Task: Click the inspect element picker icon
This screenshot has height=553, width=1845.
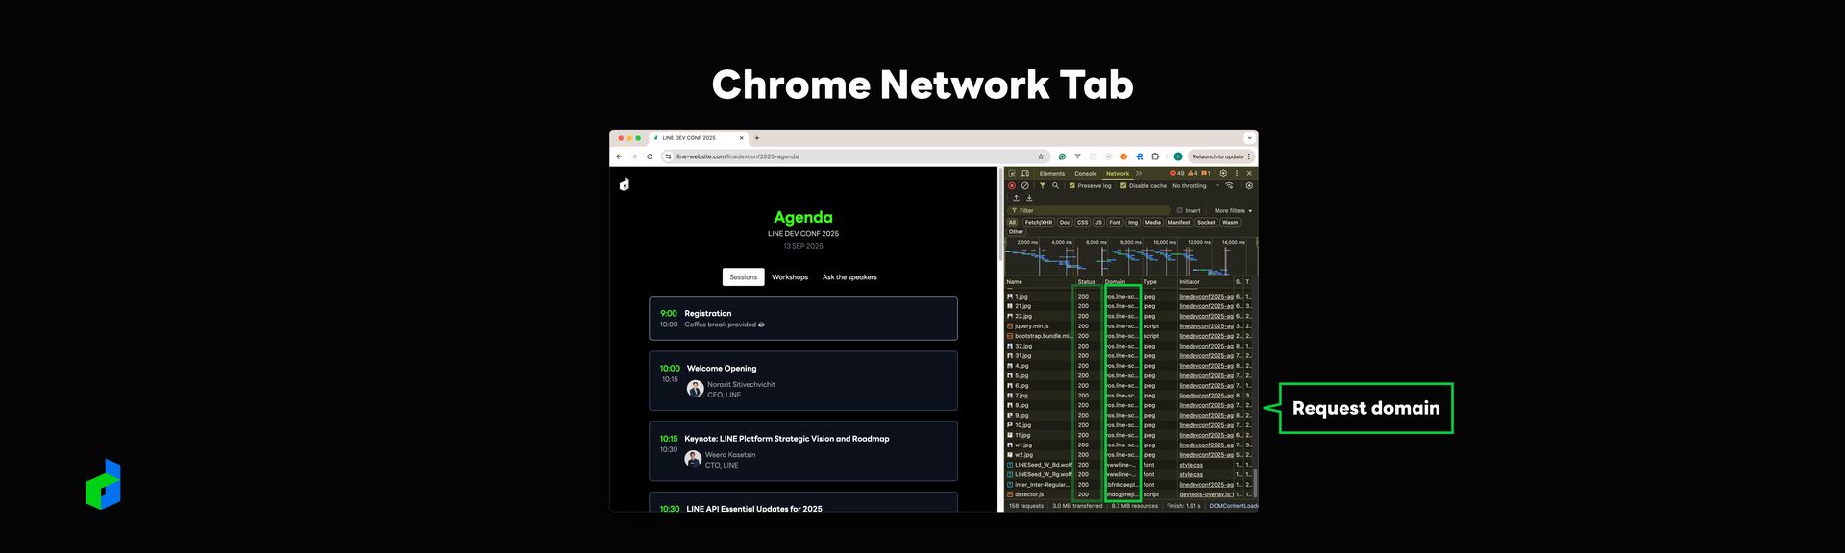Action: [1012, 174]
